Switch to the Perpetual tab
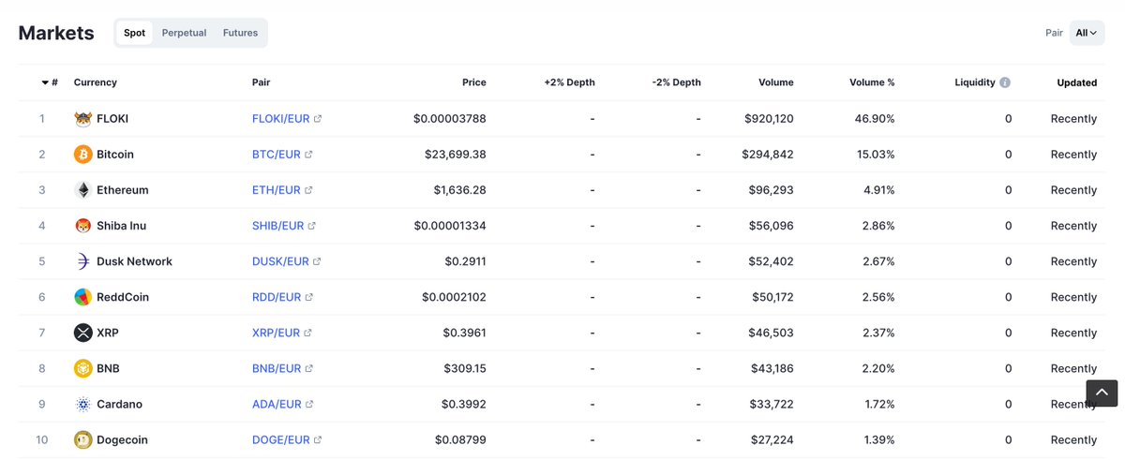Viewport: 1125px width, 460px height. (183, 33)
